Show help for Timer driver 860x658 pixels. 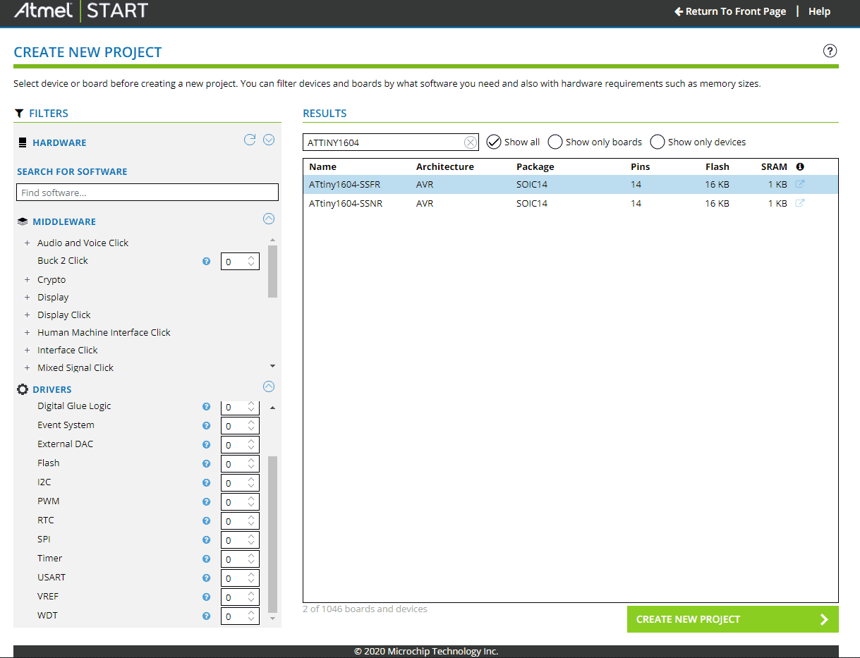point(207,559)
